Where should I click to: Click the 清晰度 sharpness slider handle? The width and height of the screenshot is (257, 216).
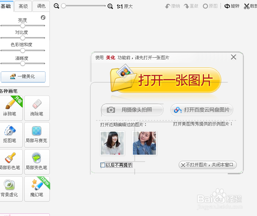click(x=23, y=63)
